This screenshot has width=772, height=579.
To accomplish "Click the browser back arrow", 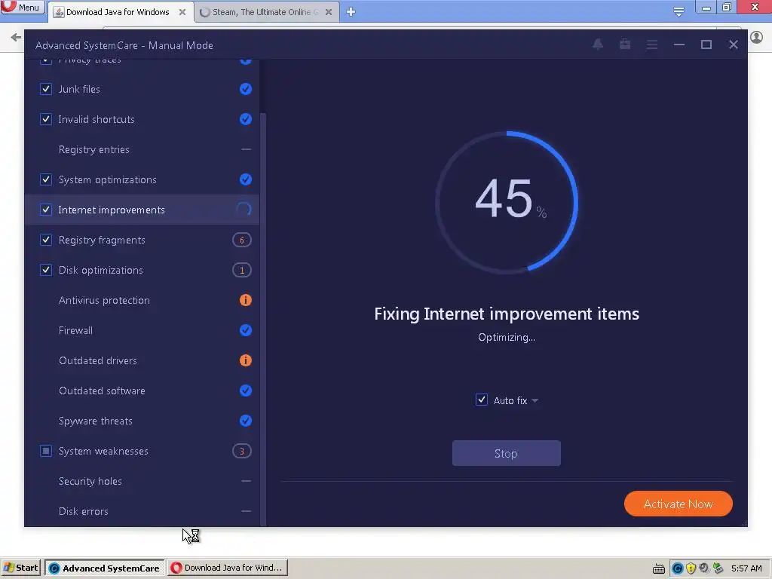I will coord(16,38).
